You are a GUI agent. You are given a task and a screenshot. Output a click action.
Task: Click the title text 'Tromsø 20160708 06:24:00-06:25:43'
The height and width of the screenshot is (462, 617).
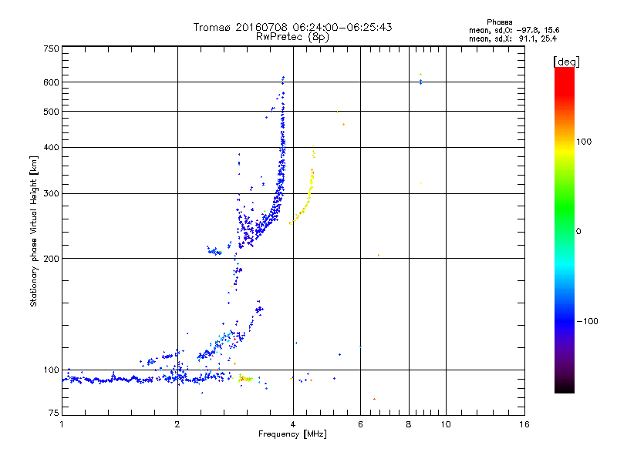click(x=292, y=27)
